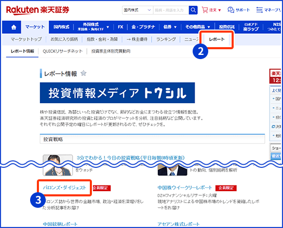Open お気に入り銘柄 submenu

point(64,39)
